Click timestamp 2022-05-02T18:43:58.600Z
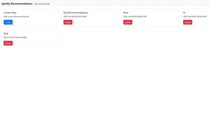 pyautogui.click(x=15, y=37)
